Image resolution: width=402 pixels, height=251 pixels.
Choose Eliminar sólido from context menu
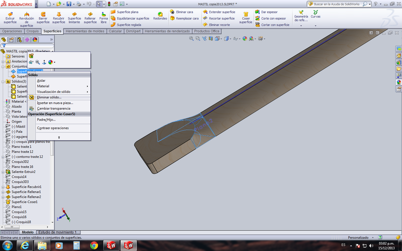click(49, 97)
